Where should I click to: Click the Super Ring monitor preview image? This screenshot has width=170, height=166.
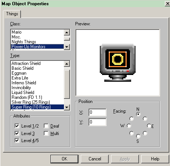pyautogui.click(x=118, y=63)
